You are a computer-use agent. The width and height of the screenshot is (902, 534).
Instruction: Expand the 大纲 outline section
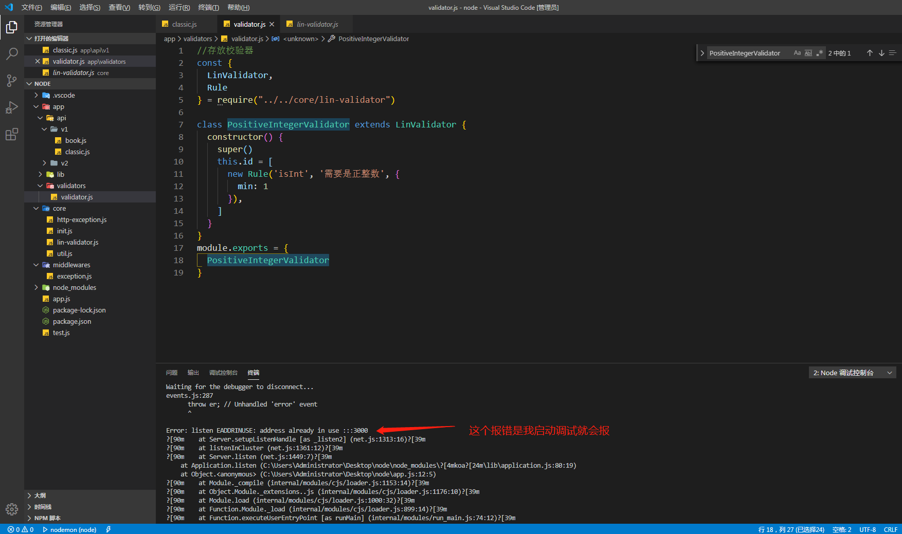[x=90, y=495]
